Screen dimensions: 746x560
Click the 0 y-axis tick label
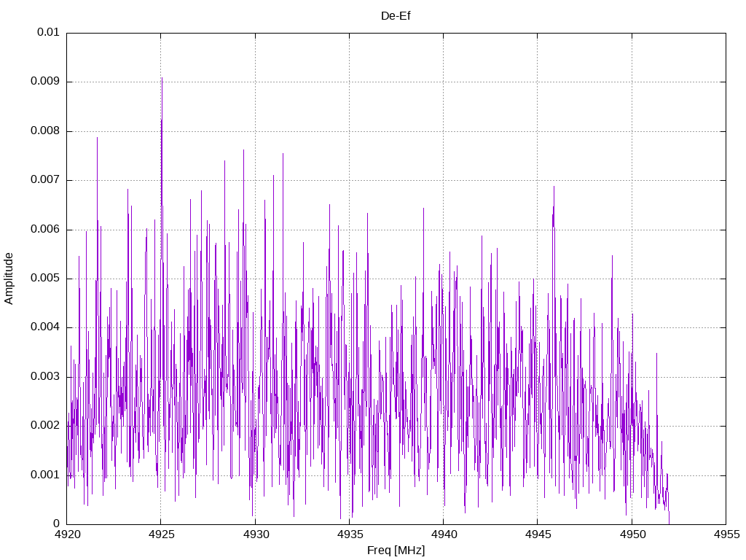(x=57, y=524)
